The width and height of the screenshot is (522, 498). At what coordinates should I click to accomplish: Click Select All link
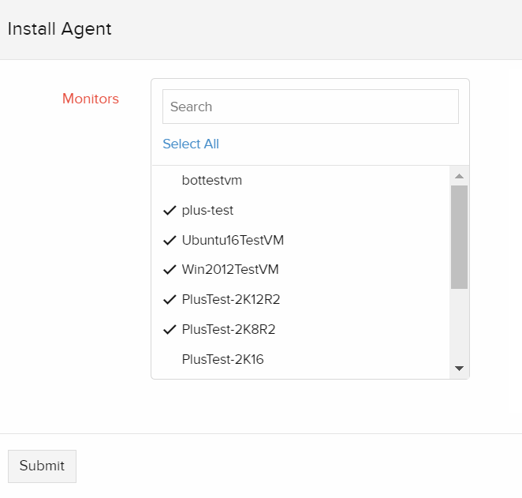point(191,144)
